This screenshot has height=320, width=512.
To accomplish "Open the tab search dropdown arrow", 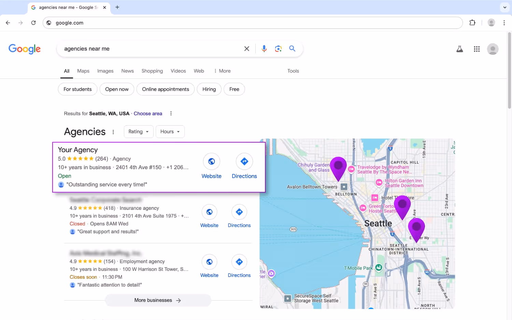I will click(504, 7).
